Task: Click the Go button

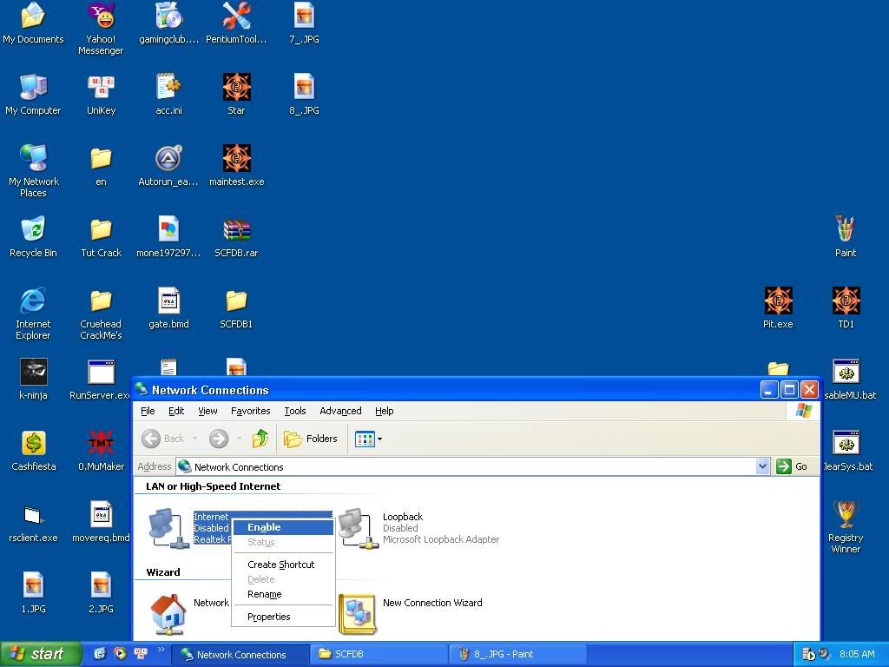Action: 793,466
